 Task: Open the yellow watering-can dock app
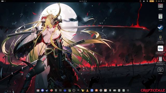(83, 90)
